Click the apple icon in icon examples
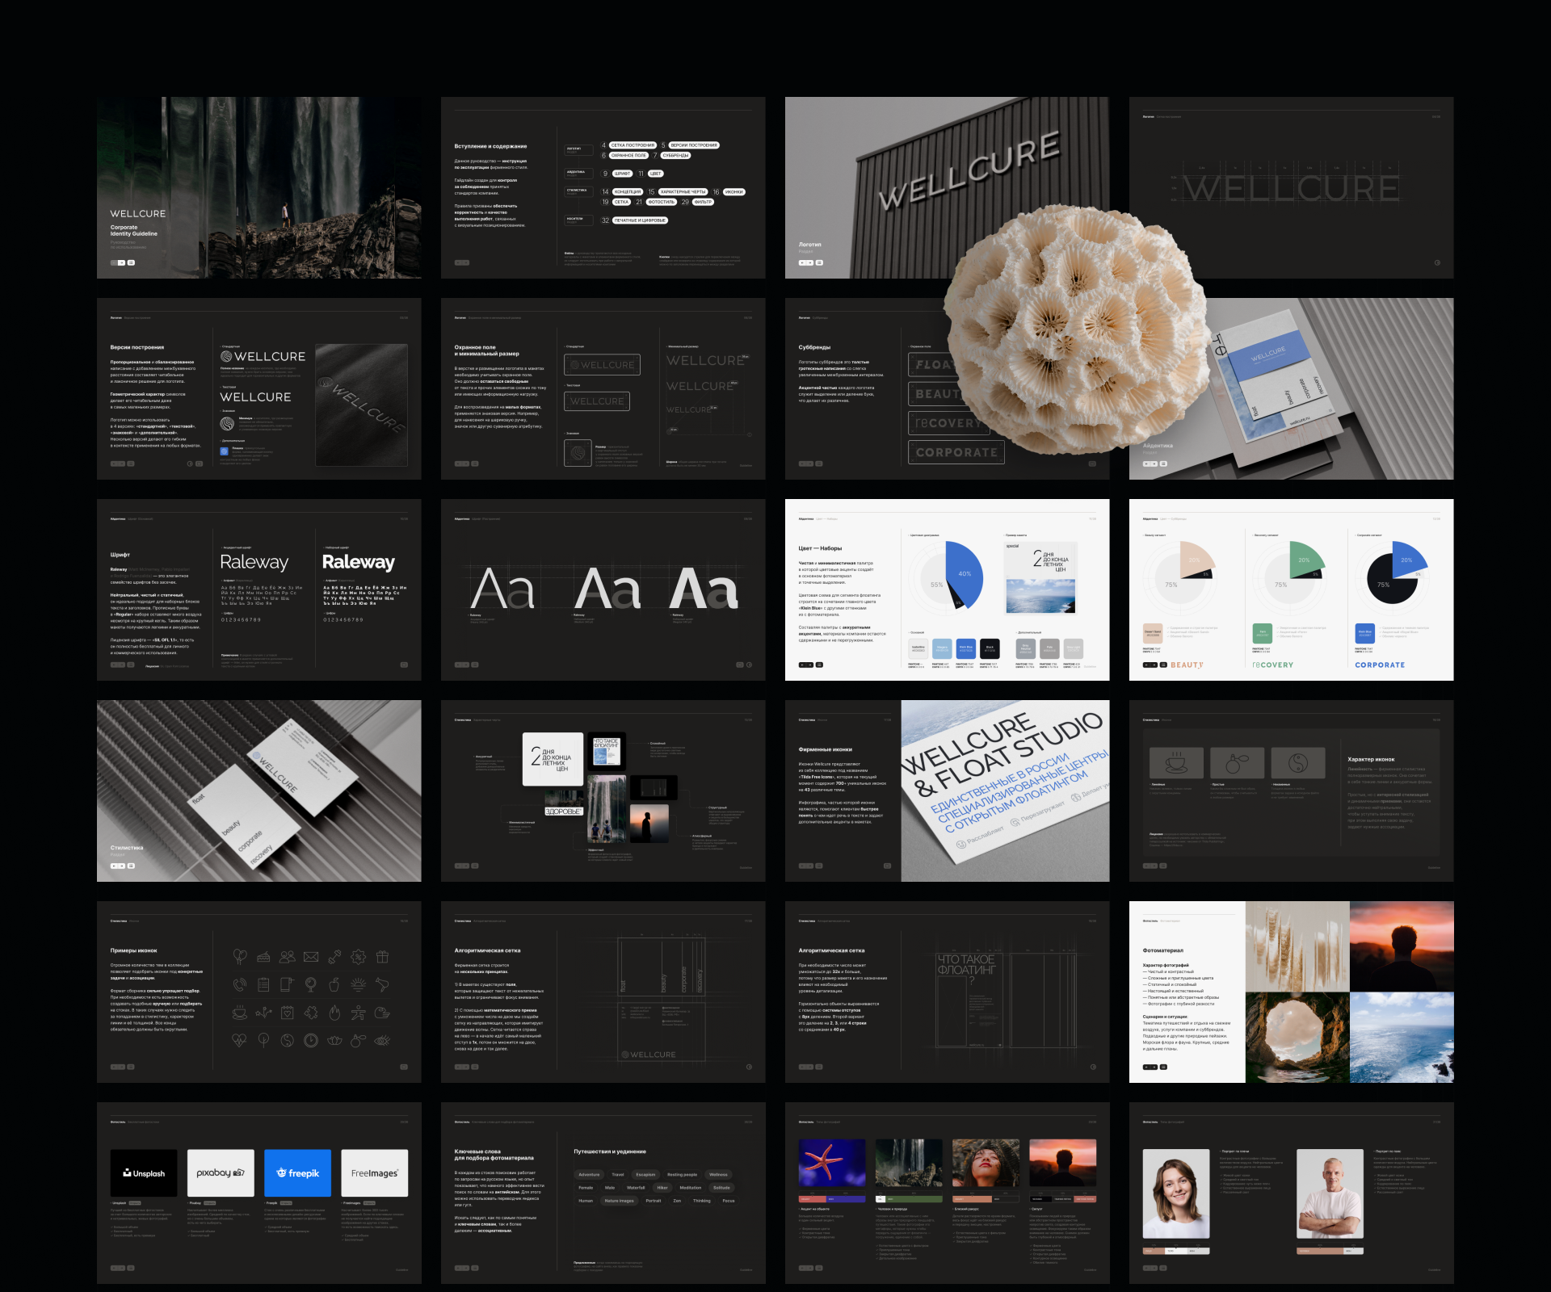1551x1292 pixels. (x=334, y=984)
